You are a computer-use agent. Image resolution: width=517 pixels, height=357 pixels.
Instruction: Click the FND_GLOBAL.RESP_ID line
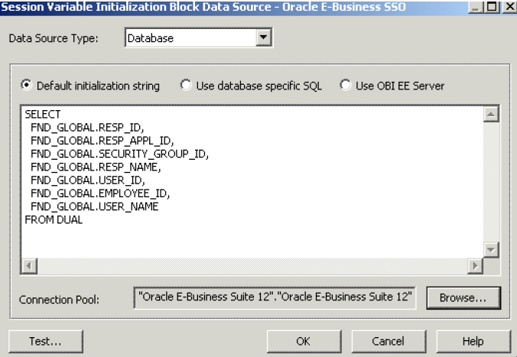[87, 128]
